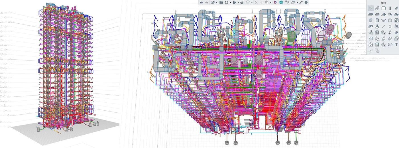This screenshot has width=399, height=148.
Task: Click the Export document toolbar icon
Action: click(235, 3)
